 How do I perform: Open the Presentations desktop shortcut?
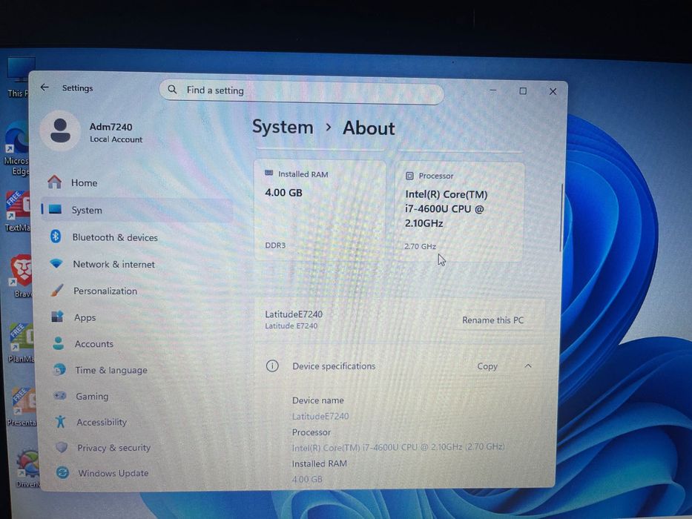[22, 407]
